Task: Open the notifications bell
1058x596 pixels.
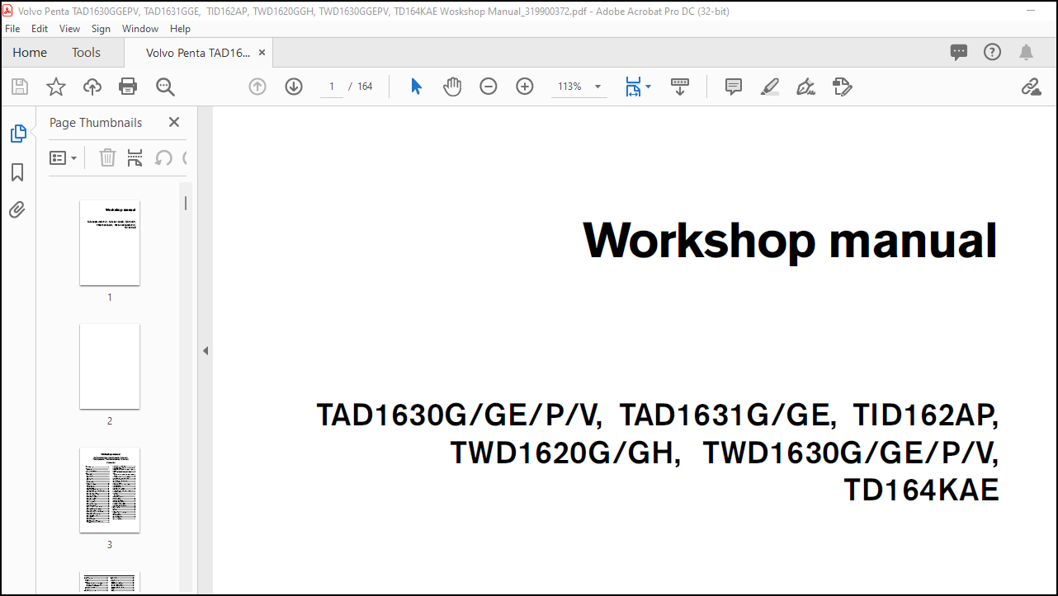Action: click(x=1026, y=52)
